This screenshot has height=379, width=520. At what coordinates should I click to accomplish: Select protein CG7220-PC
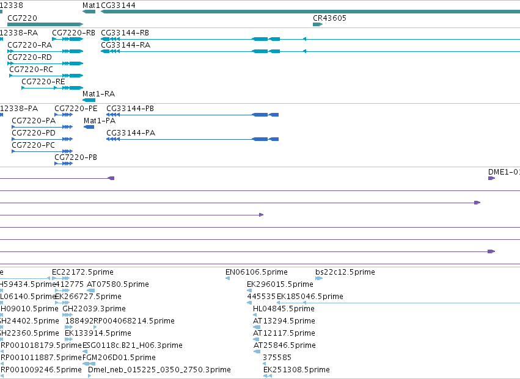[33, 145]
